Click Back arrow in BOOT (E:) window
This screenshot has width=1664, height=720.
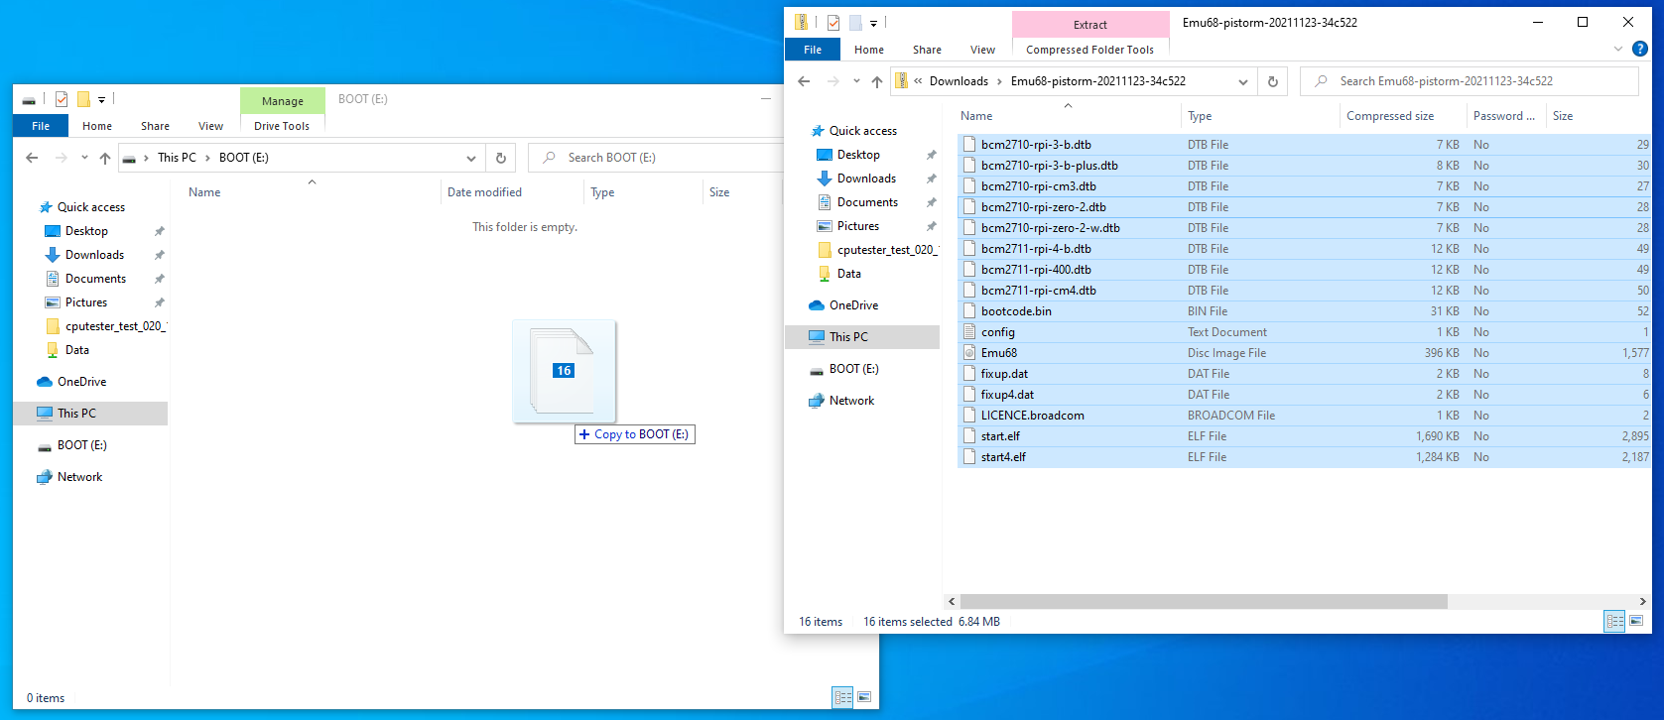(x=32, y=158)
